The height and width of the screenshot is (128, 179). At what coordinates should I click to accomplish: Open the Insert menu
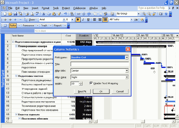pyautogui.click(x=35, y=8)
